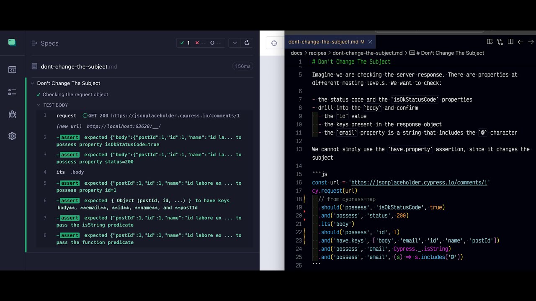Collapse the TEST BODY section
This screenshot has height=301, width=536.
point(39,105)
